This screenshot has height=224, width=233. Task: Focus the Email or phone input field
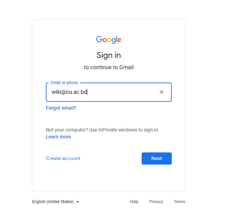(x=109, y=92)
